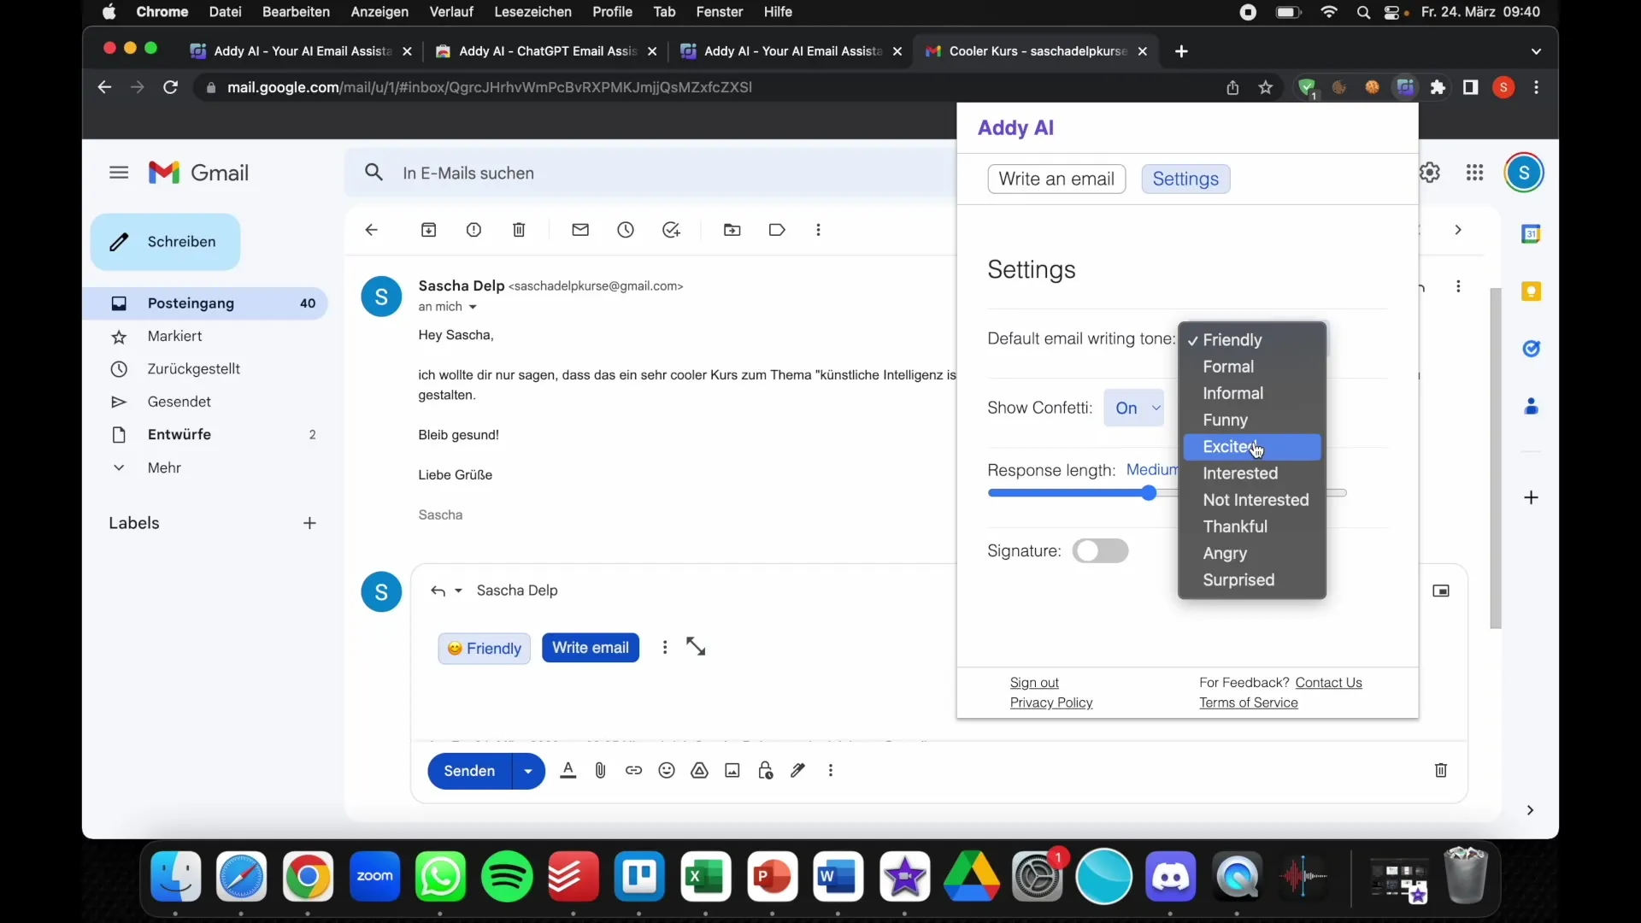Click the Friendly tone chip in reply

(485, 649)
